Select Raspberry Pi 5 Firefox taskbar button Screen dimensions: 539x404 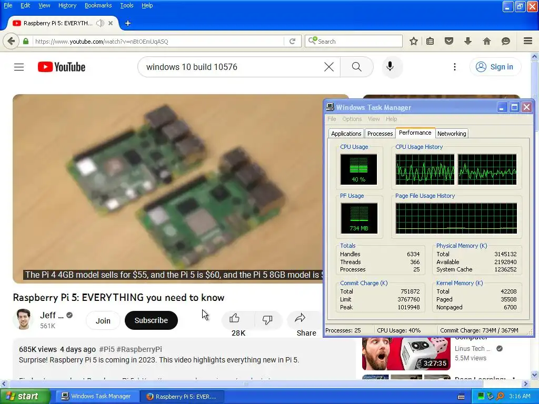(182, 396)
